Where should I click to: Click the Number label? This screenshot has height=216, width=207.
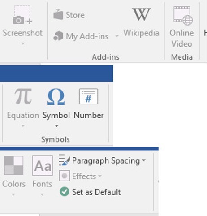[89, 115]
